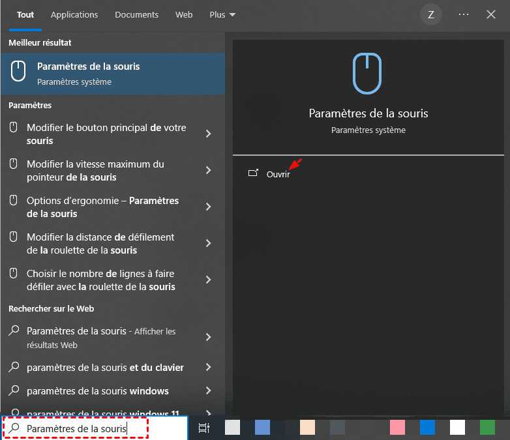Click the Z user account avatar

(x=430, y=14)
